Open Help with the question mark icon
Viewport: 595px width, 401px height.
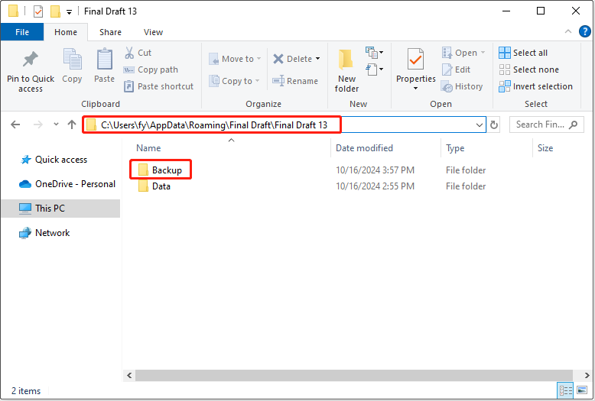pyautogui.click(x=585, y=32)
